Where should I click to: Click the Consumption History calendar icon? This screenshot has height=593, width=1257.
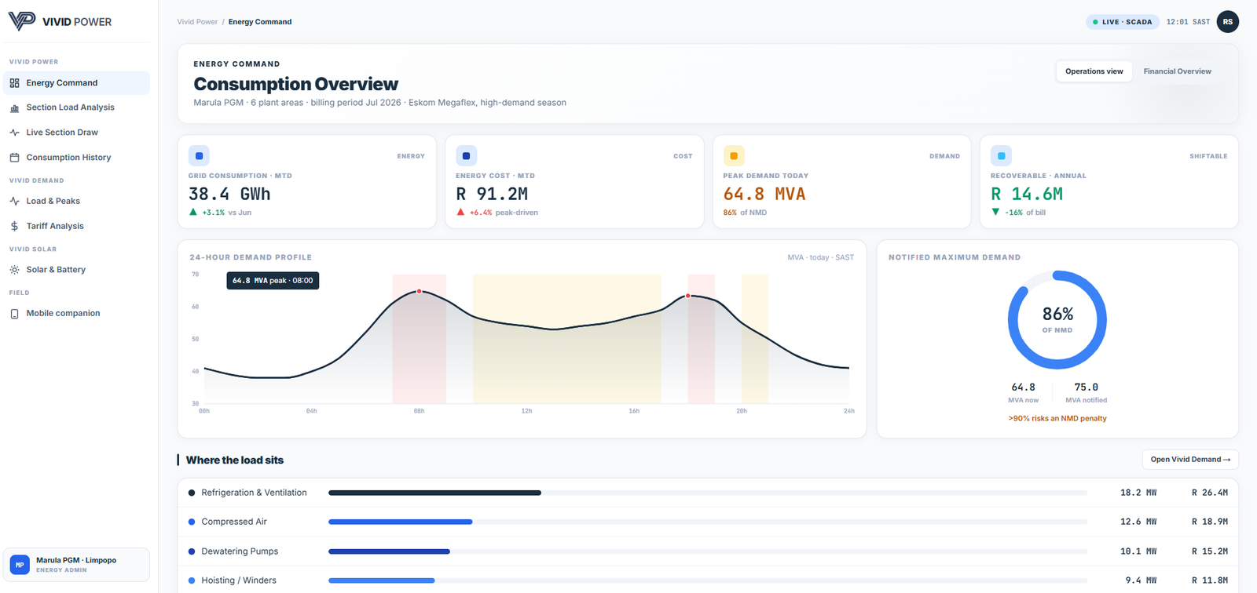pos(14,158)
